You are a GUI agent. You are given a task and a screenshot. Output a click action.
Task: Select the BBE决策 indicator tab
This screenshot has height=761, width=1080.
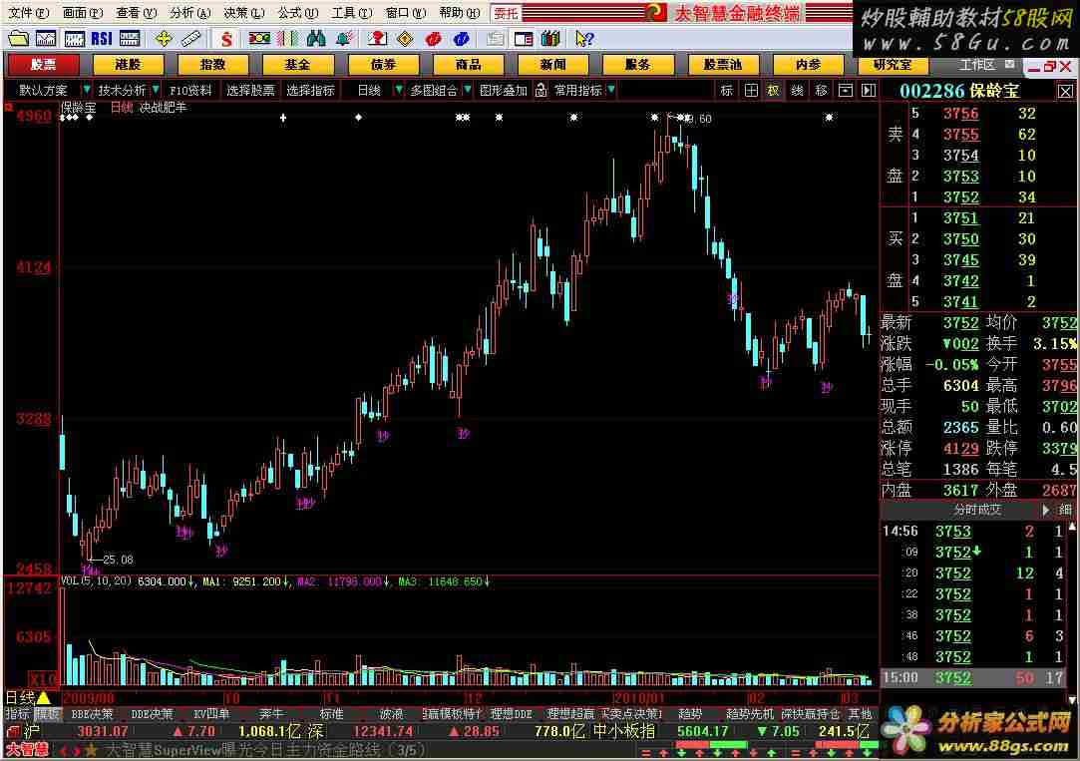click(92, 714)
